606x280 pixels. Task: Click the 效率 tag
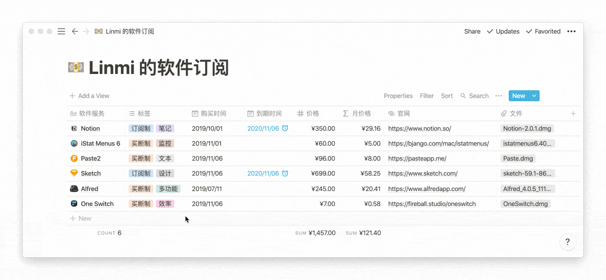click(165, 204)
